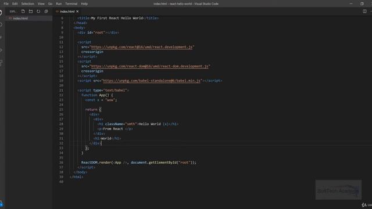This screenshot has width=372, height=209.
Task: Click the 'text/babel' script type text
Action: (x=115, y=91)
